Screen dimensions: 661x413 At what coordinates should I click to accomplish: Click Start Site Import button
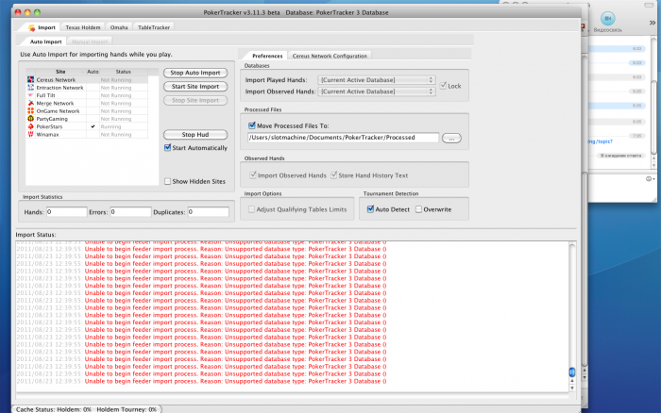point(195,87)
